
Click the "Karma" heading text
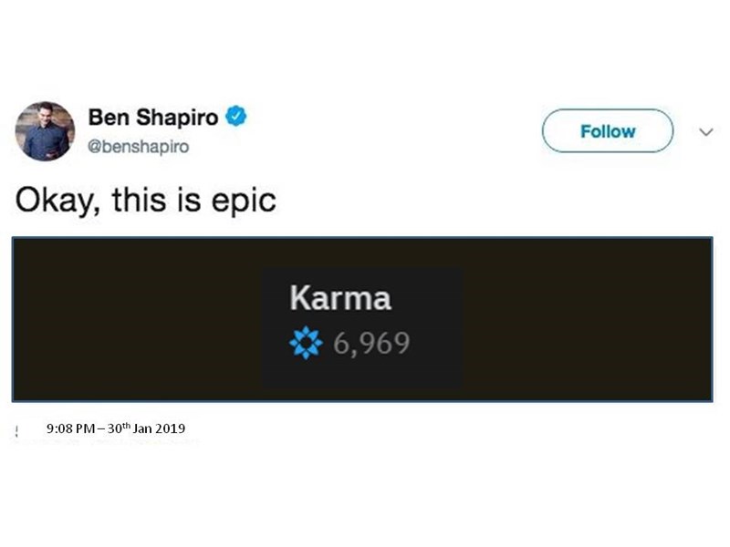pyautogui.click(x=339, y=298)
